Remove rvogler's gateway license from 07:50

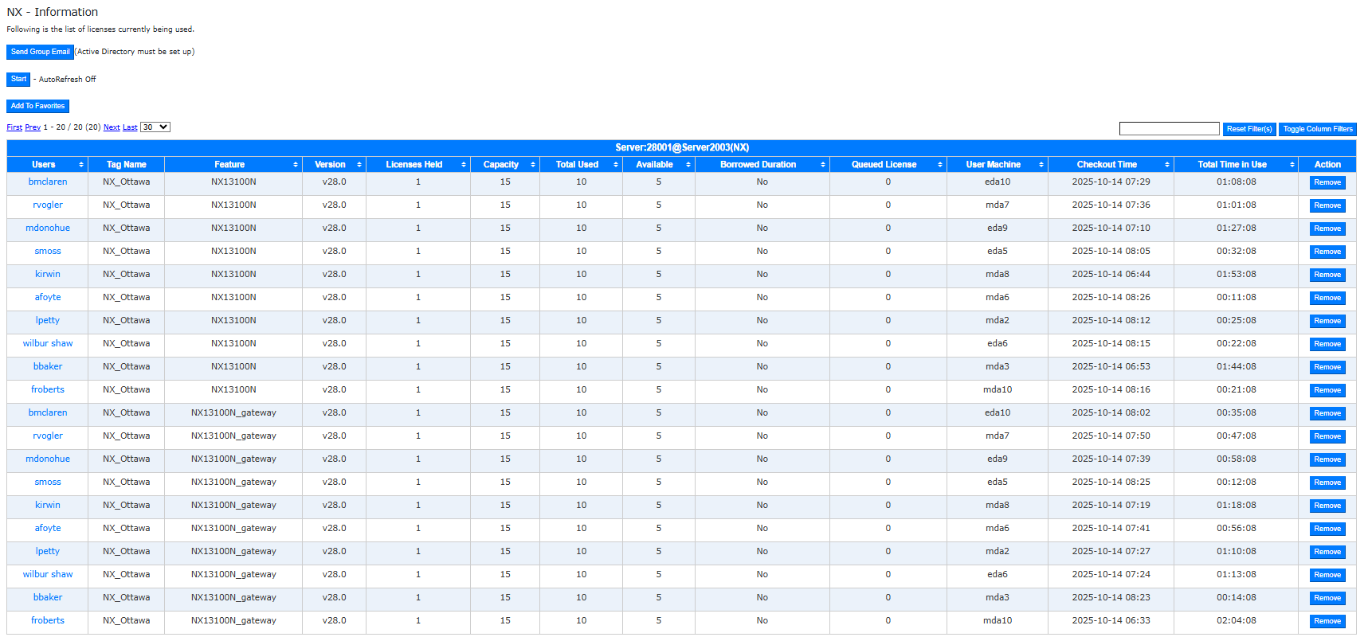[x=1327, y=437]
